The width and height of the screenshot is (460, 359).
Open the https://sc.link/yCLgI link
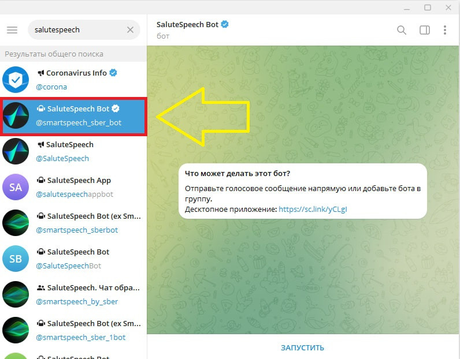click(x=313, y=210)
